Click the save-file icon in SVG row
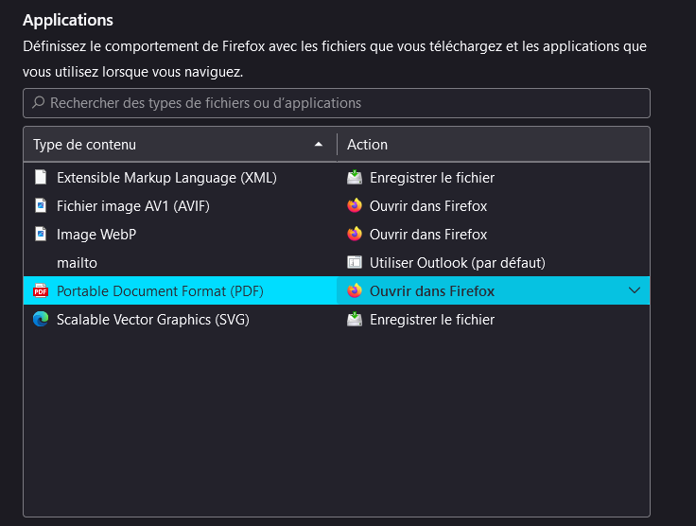This screenshot has height=526, width=696. pos(355,319)
